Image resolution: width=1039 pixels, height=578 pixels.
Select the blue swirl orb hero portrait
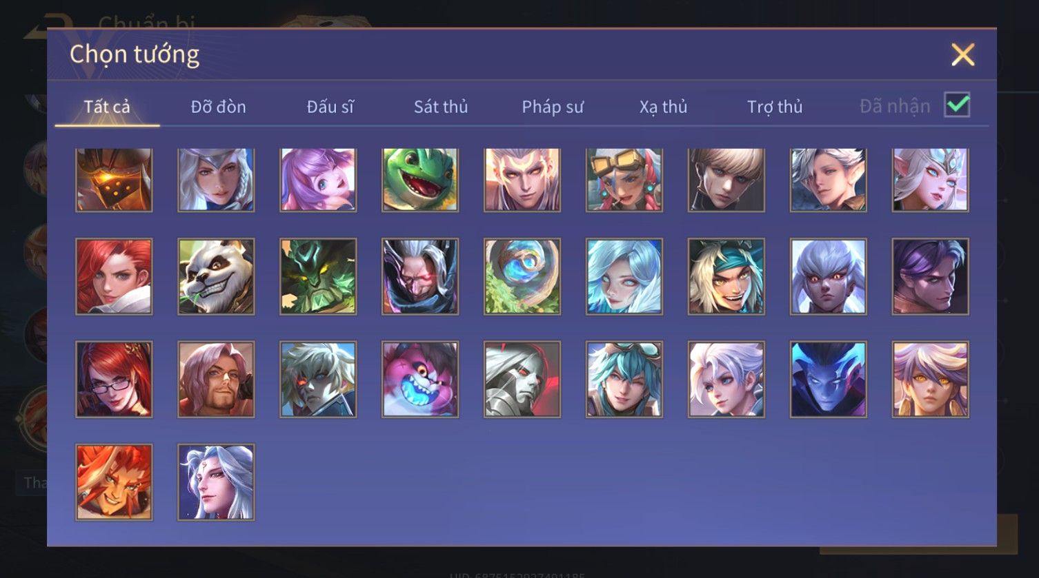point(522,276)
